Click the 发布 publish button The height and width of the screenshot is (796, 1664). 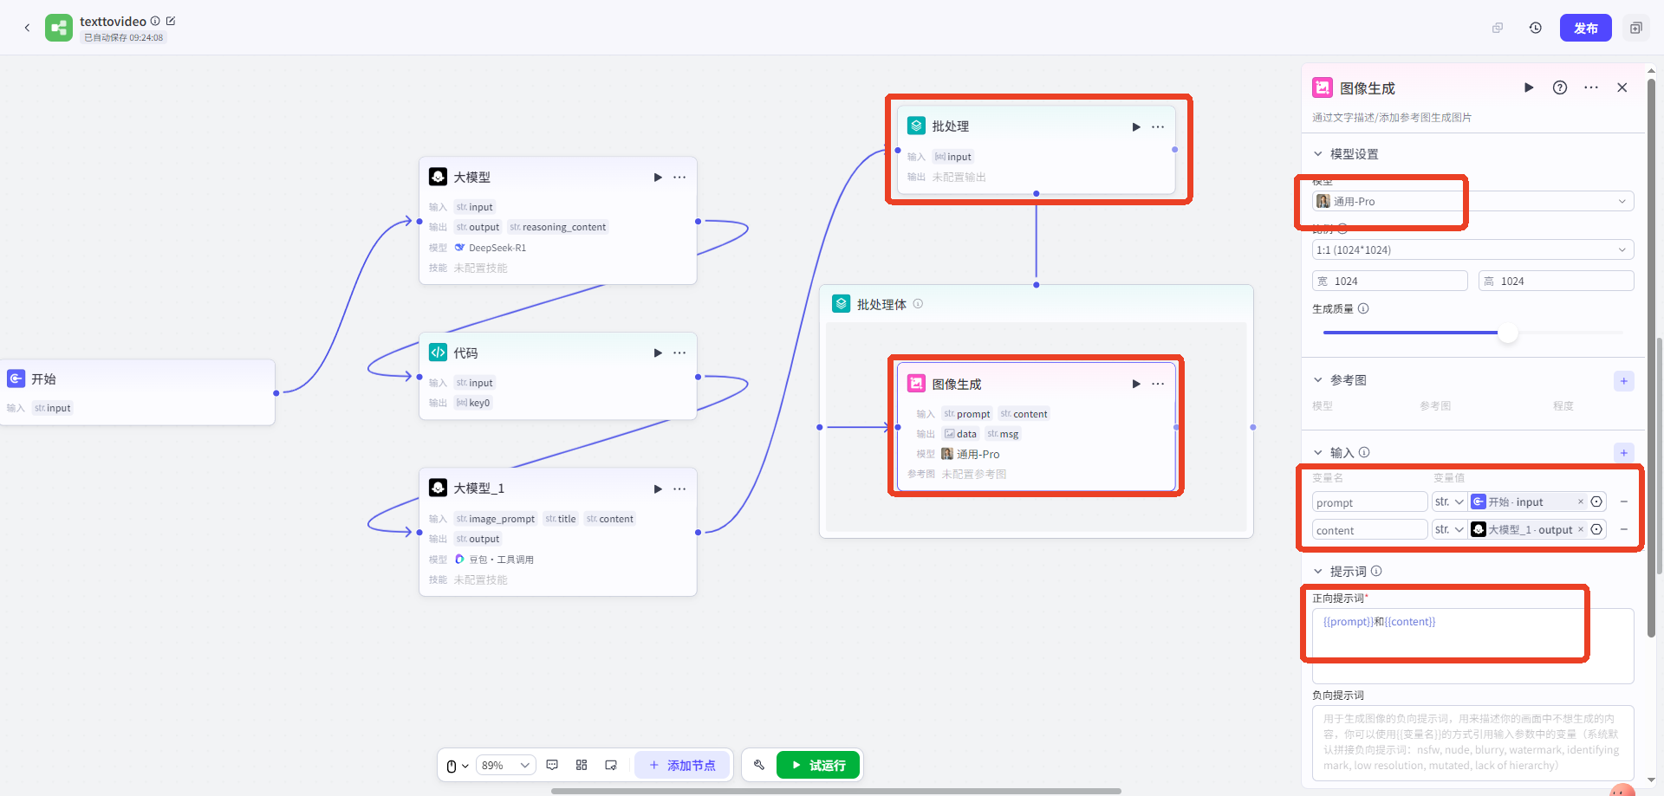pos(1585,28)
